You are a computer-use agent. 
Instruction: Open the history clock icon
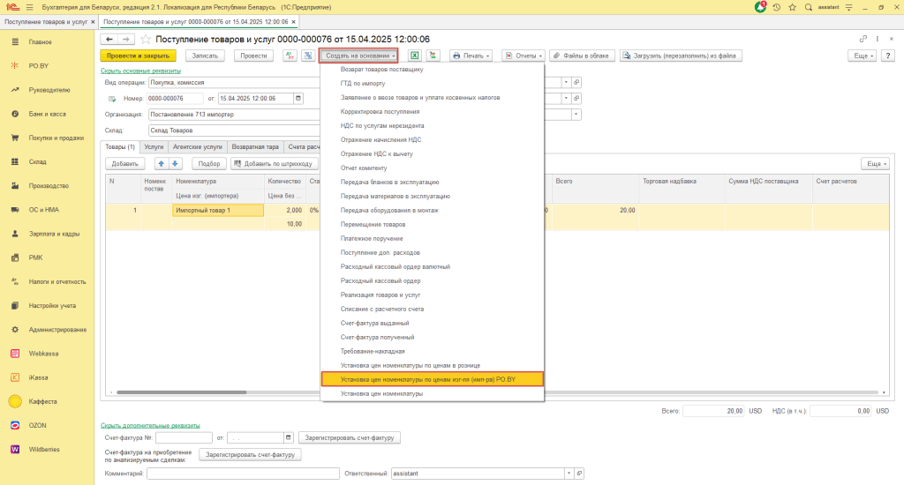pos(777,7)
